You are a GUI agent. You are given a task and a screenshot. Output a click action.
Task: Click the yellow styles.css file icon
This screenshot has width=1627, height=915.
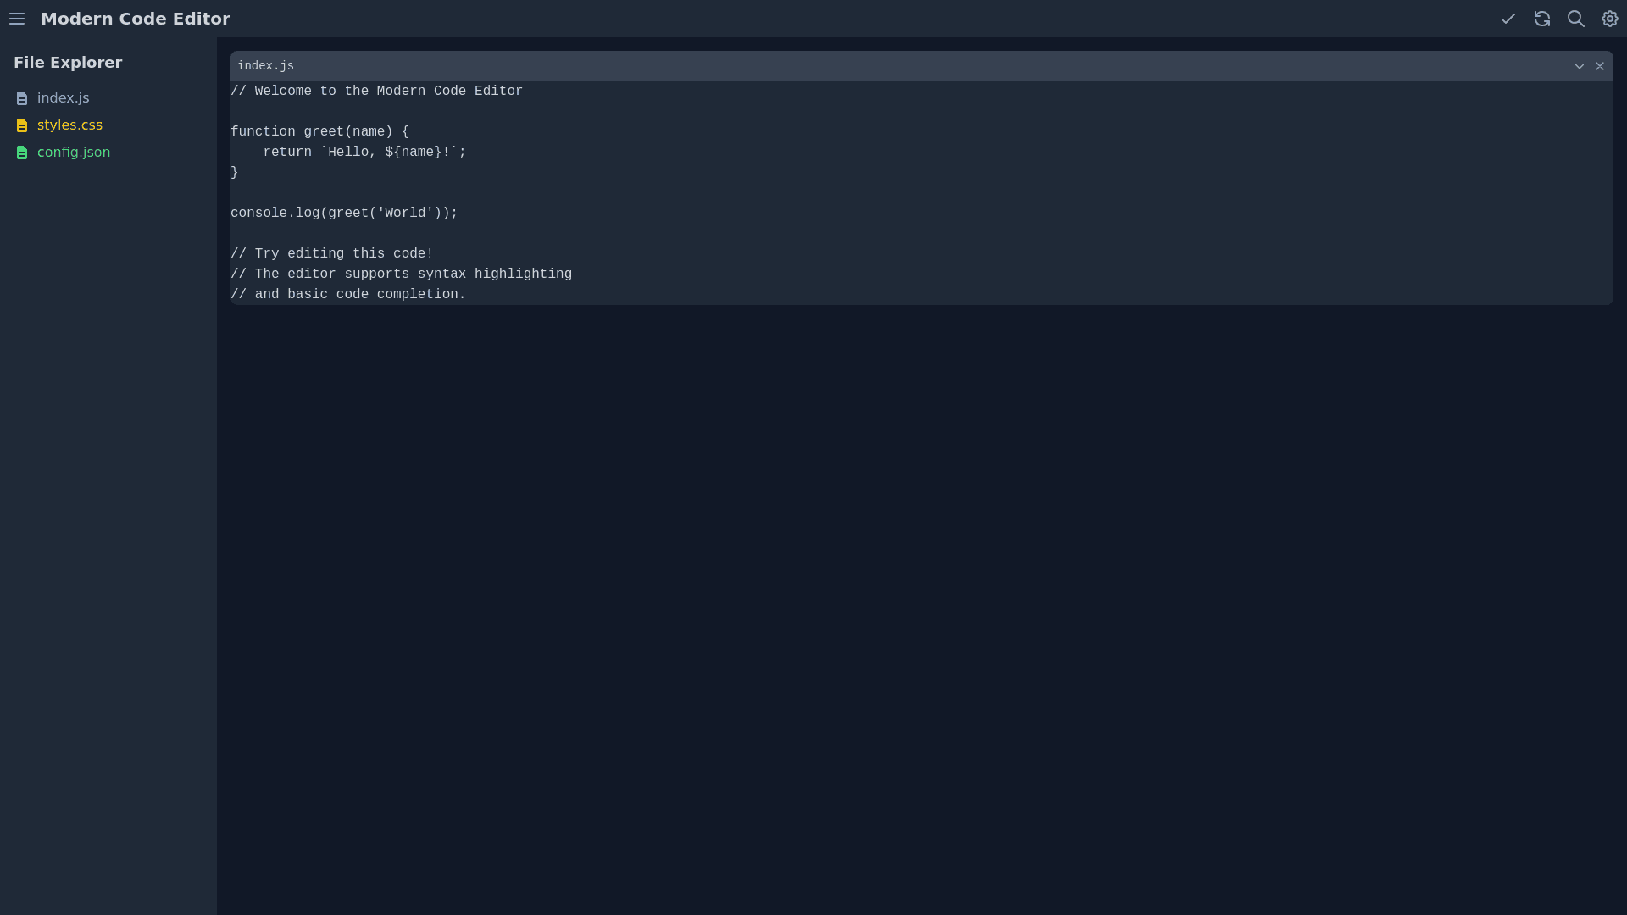(x=22, y=126)
